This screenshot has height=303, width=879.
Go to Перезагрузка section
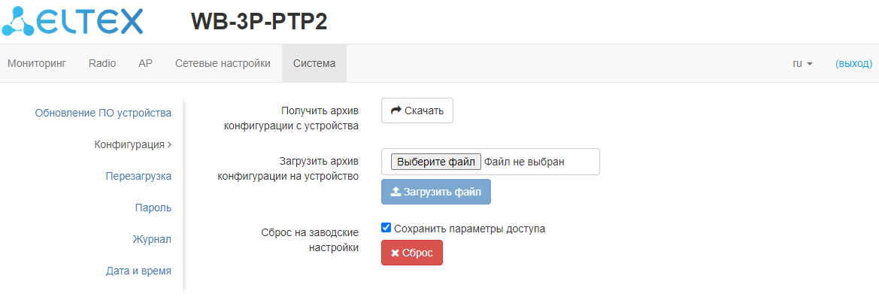(138, 176)
